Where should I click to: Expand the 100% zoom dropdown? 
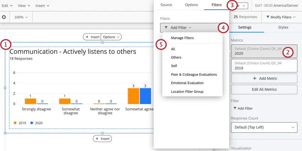coord(21,17)
